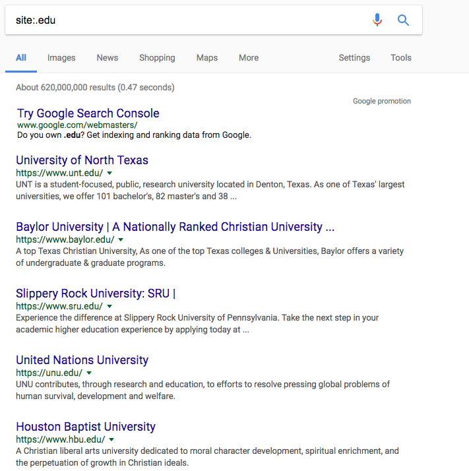Click the 'A top Texas Christian University' snippet
469x471 pixels.
210,257
